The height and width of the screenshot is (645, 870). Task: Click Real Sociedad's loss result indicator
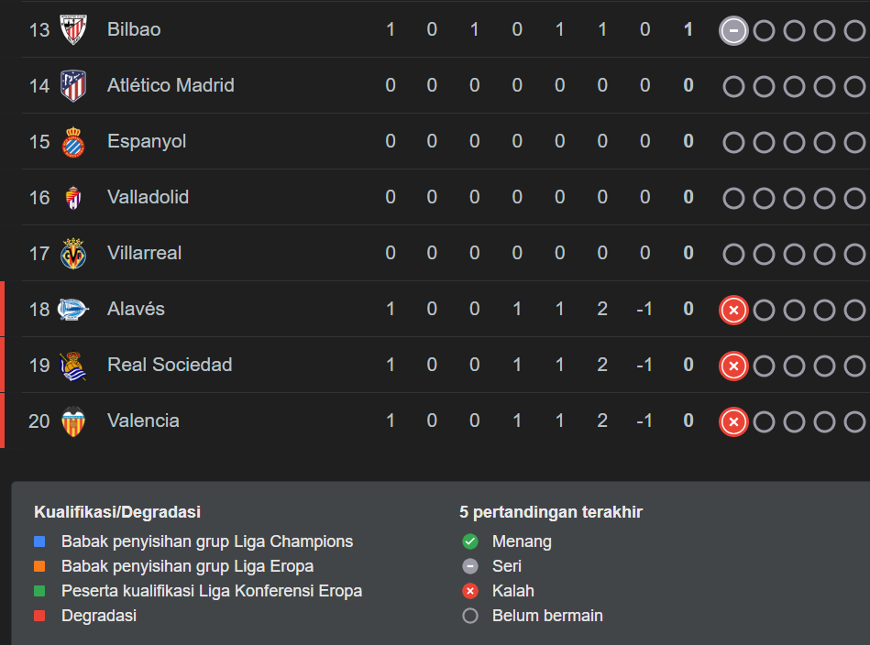coord(733,366)
